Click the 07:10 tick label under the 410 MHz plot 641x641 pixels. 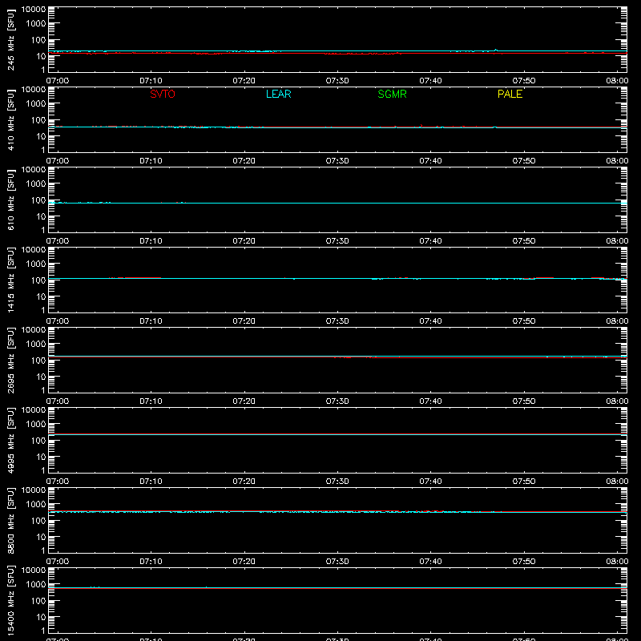click(151, 161)
